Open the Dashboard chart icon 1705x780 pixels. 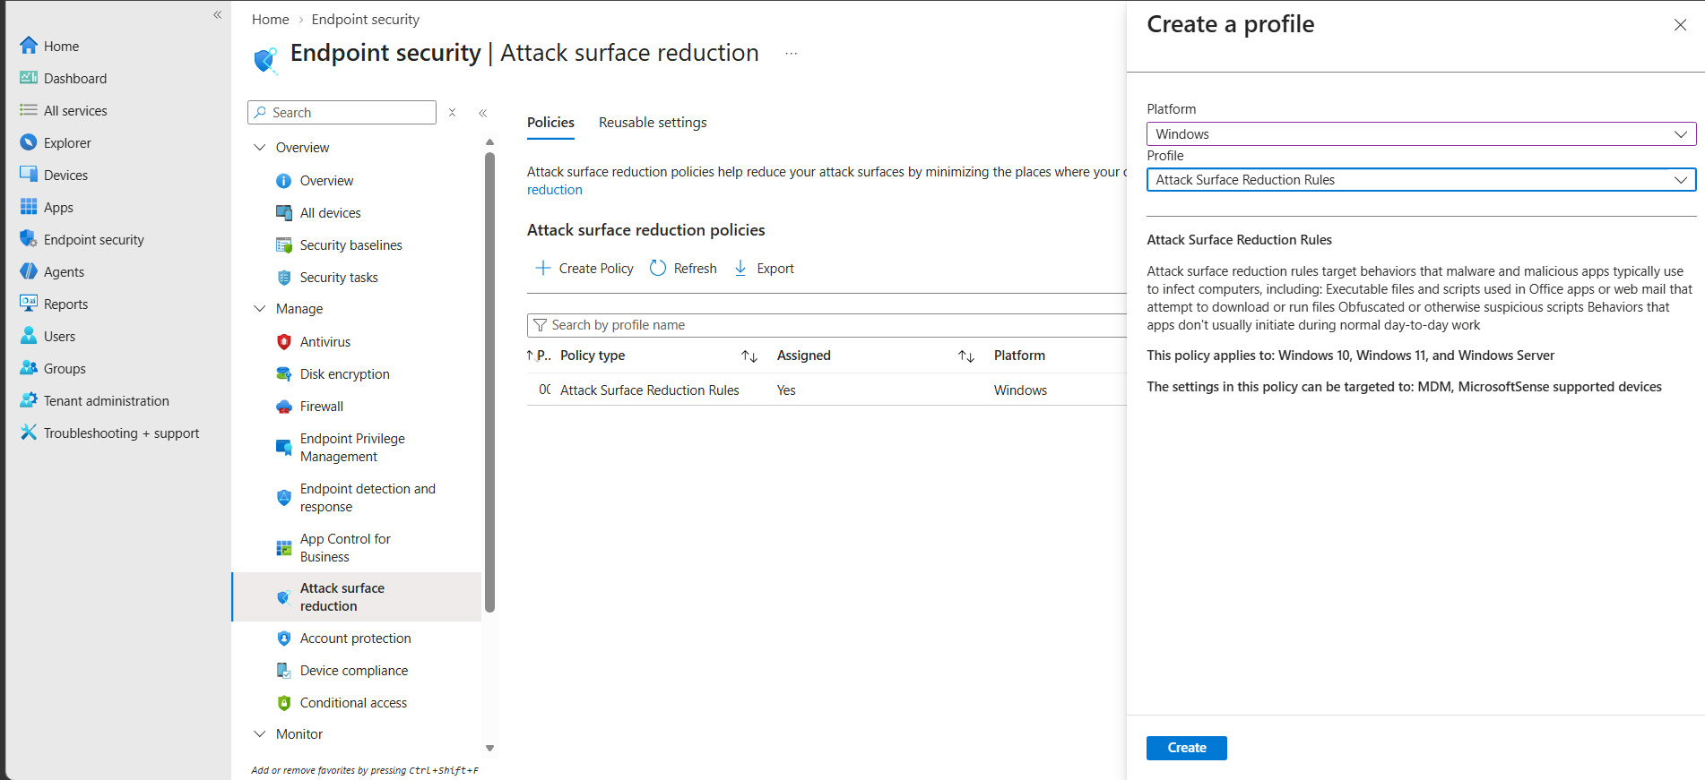tap(29, 78)
